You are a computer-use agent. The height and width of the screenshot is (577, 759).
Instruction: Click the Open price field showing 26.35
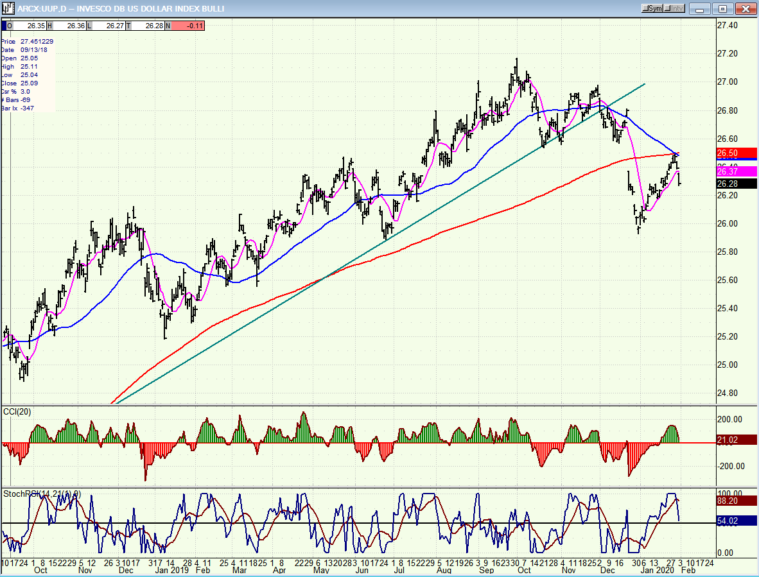click(26, 26)
